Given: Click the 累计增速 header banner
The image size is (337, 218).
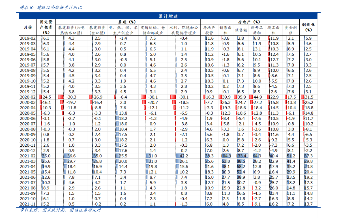Looking at the screenshot, I should tap(168, 16).
